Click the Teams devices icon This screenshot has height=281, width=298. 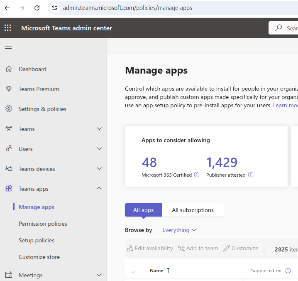pyautogui.click(x=9, y=168)
